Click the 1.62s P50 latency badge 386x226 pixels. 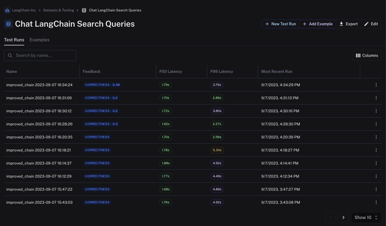[x=166, y=124]
